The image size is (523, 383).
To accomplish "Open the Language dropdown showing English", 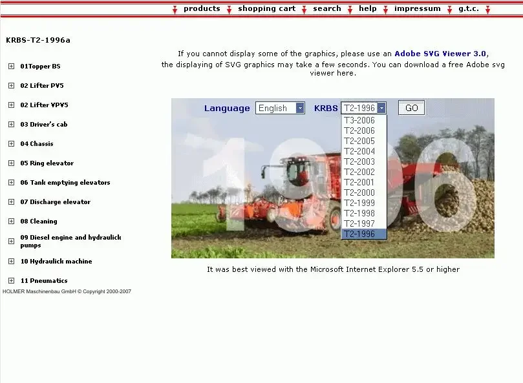I will point(280,108).
